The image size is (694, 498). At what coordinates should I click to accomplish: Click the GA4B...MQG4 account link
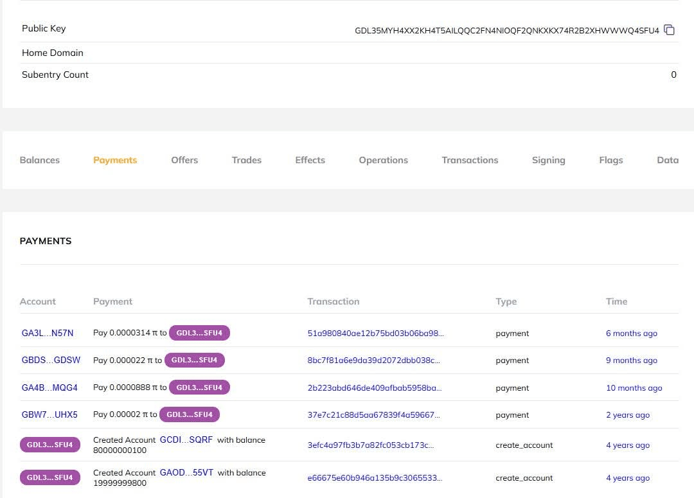[x=49, y=388]
